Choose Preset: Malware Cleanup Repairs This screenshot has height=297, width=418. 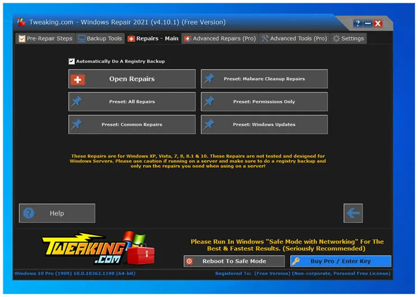click(264, 79)
